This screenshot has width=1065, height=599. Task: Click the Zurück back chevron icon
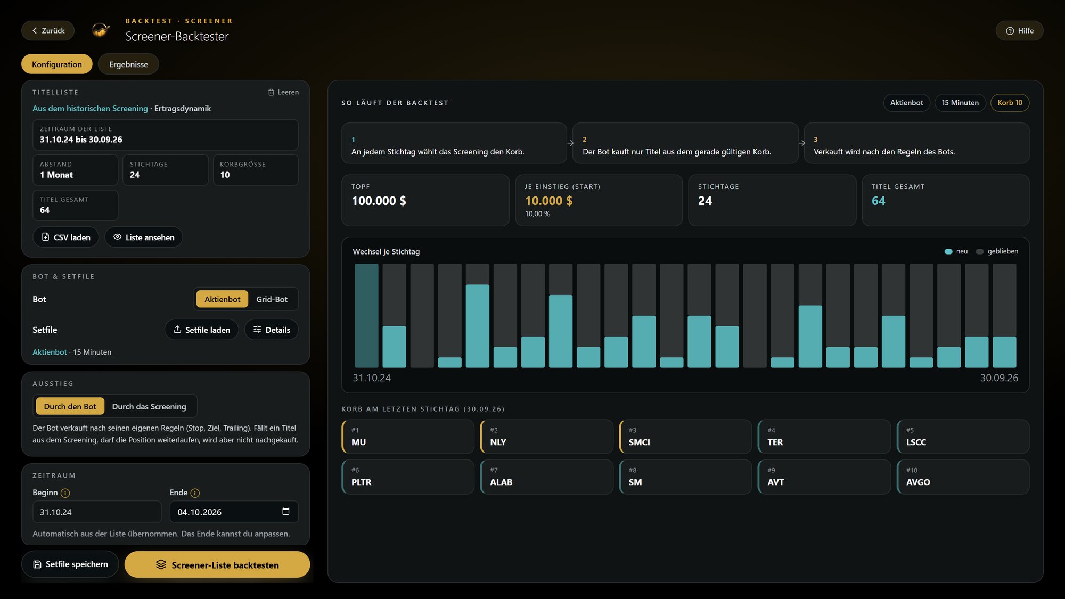[35, 31]
